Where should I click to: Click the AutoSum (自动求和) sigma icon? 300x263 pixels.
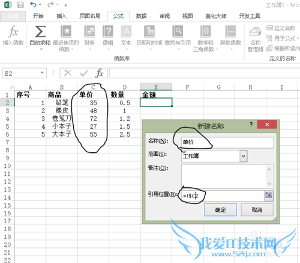40,31
